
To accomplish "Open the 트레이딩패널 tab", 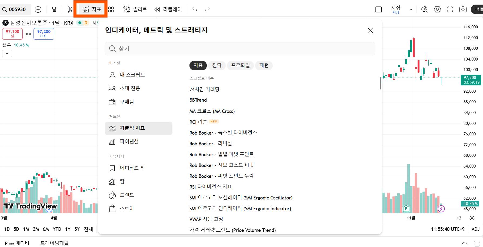I will 54,243.
